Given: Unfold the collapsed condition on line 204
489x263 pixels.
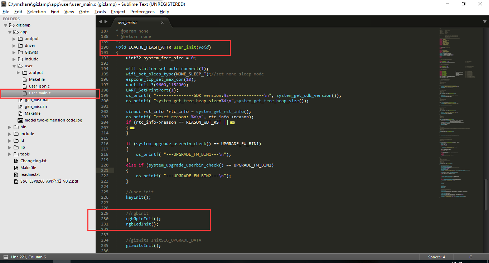Looking at the screenshot, I should pos(232,122).
